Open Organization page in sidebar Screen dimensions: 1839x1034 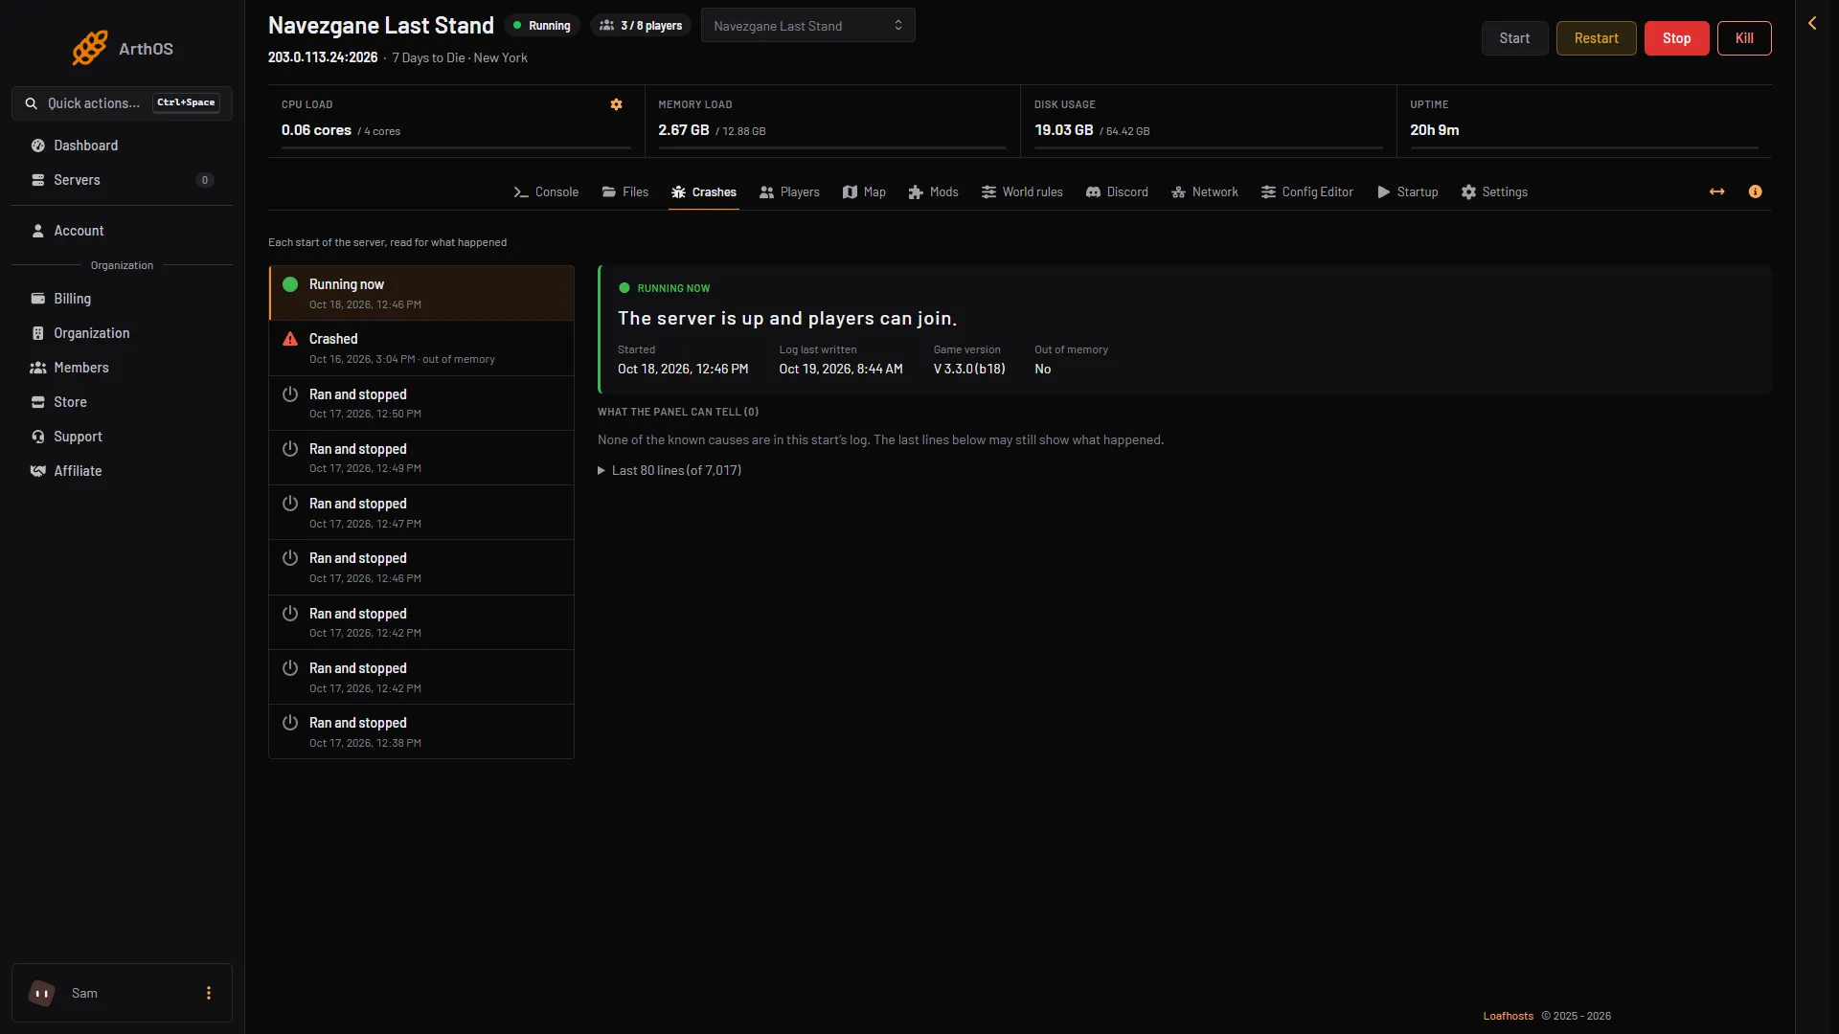pyautogui.click(x=122, y=333)
